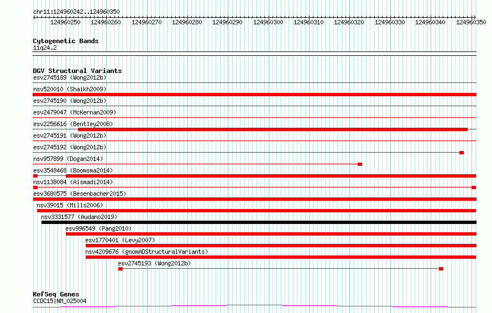492x313 pixels.
Task: Click ruler position 124960330
Action: point(390,22)
